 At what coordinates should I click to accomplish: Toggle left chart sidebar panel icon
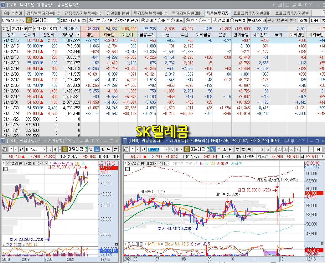(5, 149)
